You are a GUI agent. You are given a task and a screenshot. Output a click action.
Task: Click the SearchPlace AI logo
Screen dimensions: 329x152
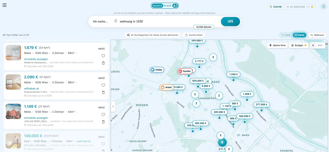(165, 6)
